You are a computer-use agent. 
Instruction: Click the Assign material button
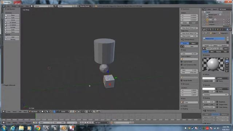(207, 45)
